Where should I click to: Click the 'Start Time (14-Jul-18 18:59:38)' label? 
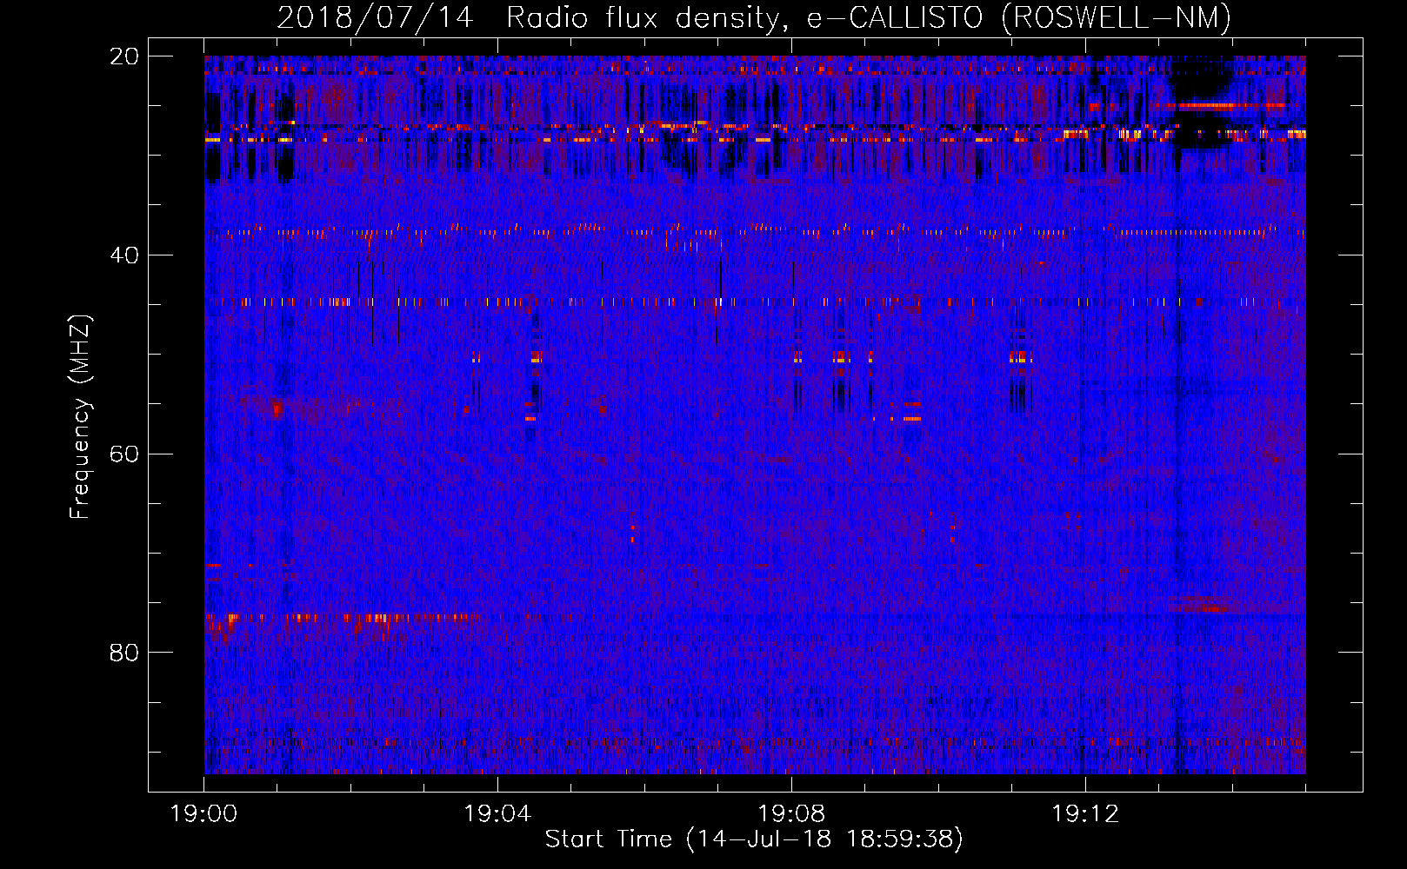click(754, 839)
